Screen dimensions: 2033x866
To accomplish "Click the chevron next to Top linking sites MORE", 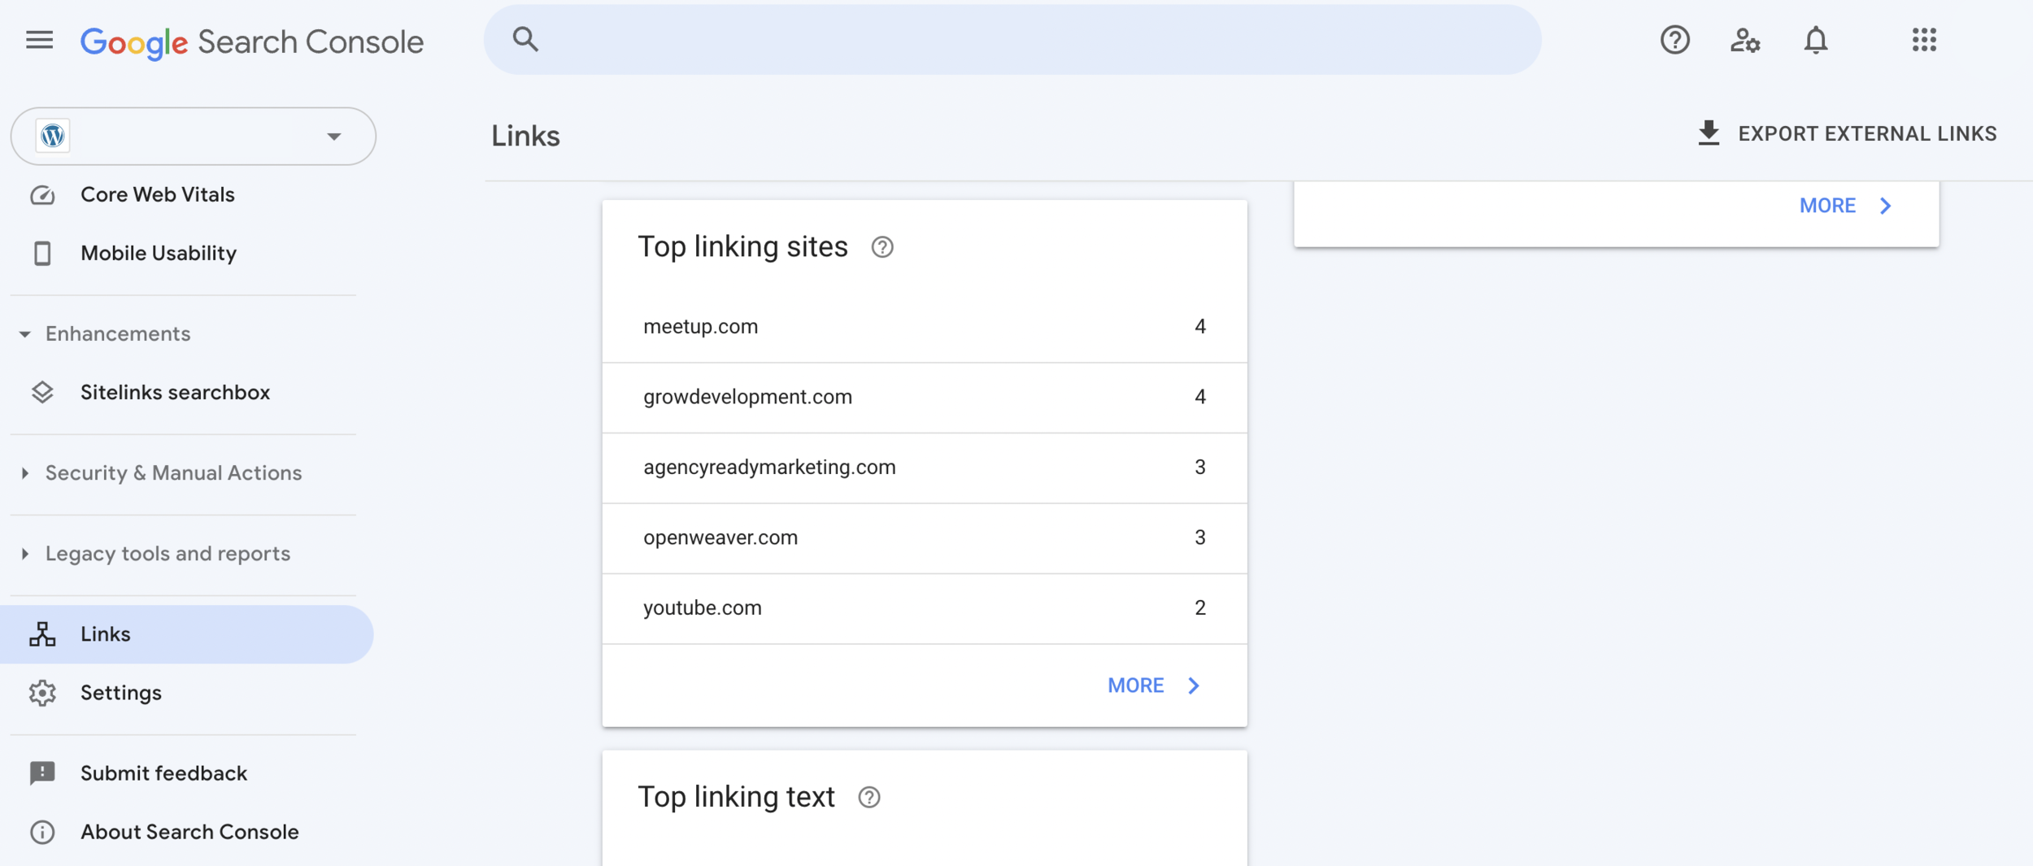I will pyautogui.click(x=1193, y=686).
